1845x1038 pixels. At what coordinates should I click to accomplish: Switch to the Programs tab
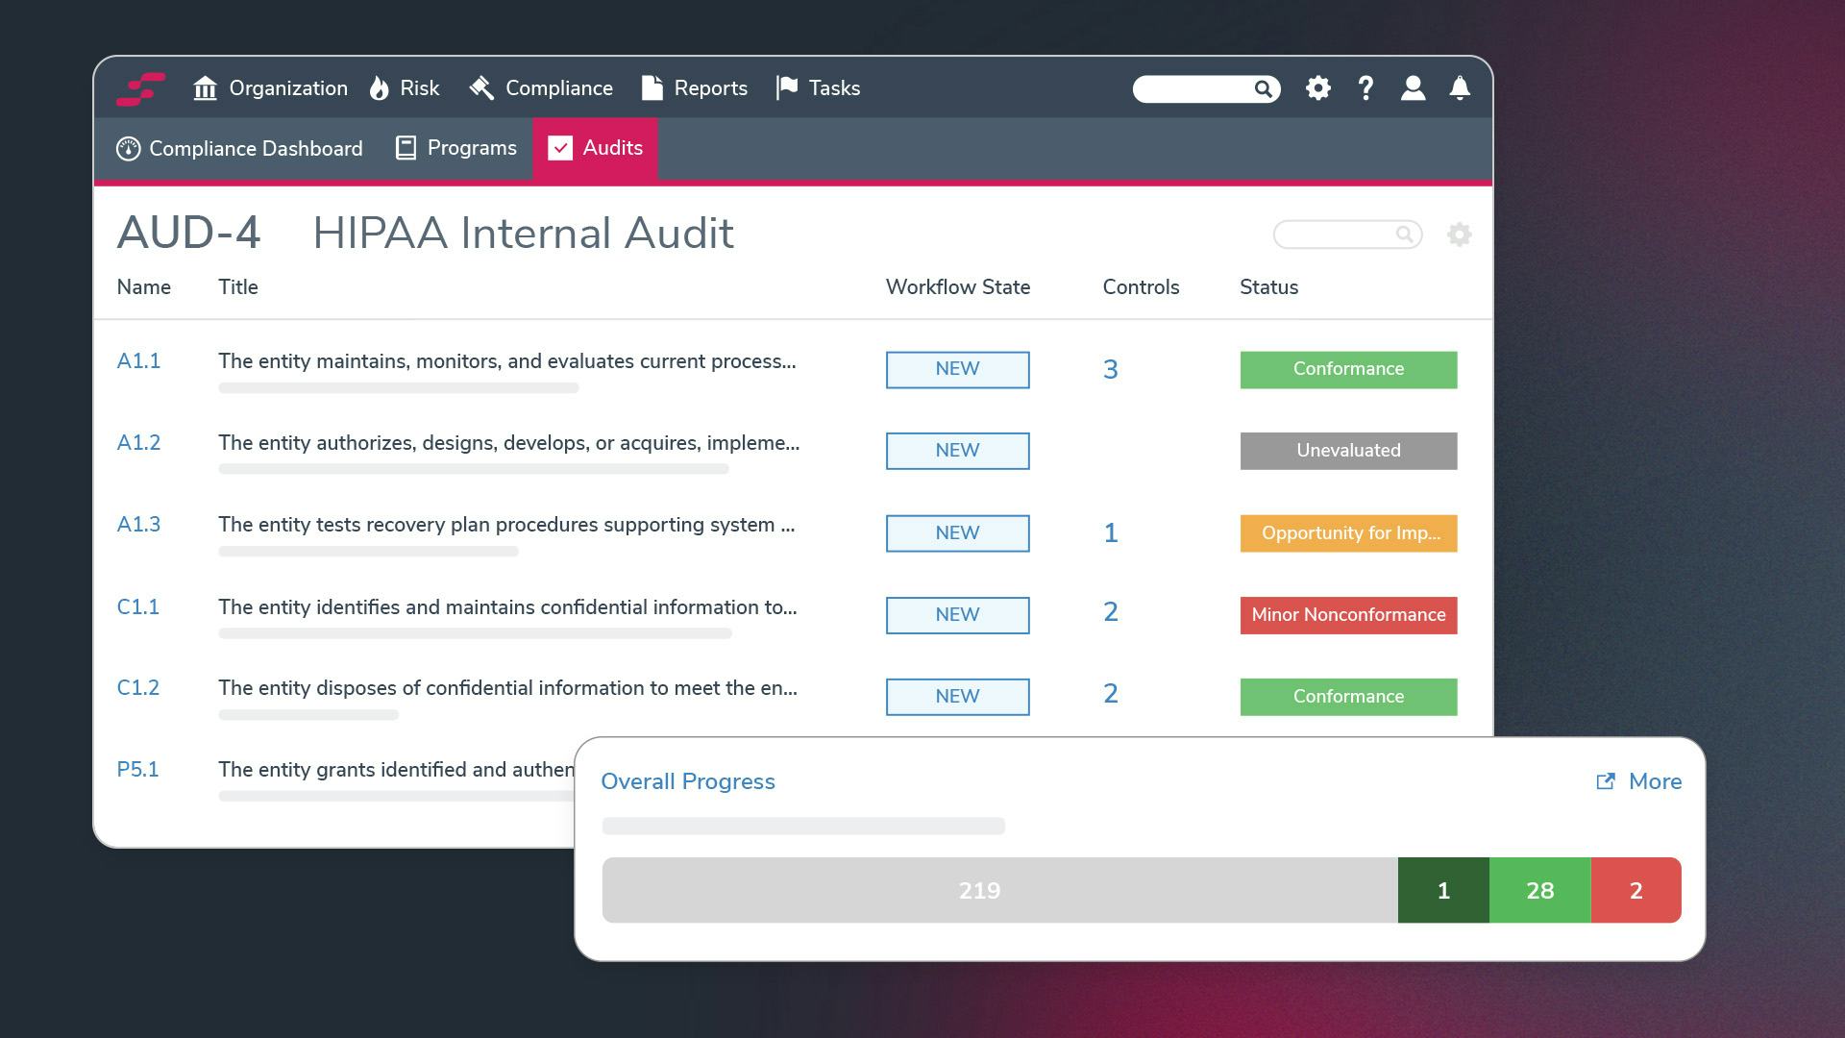pyautogui.click(x=456, y=148)
